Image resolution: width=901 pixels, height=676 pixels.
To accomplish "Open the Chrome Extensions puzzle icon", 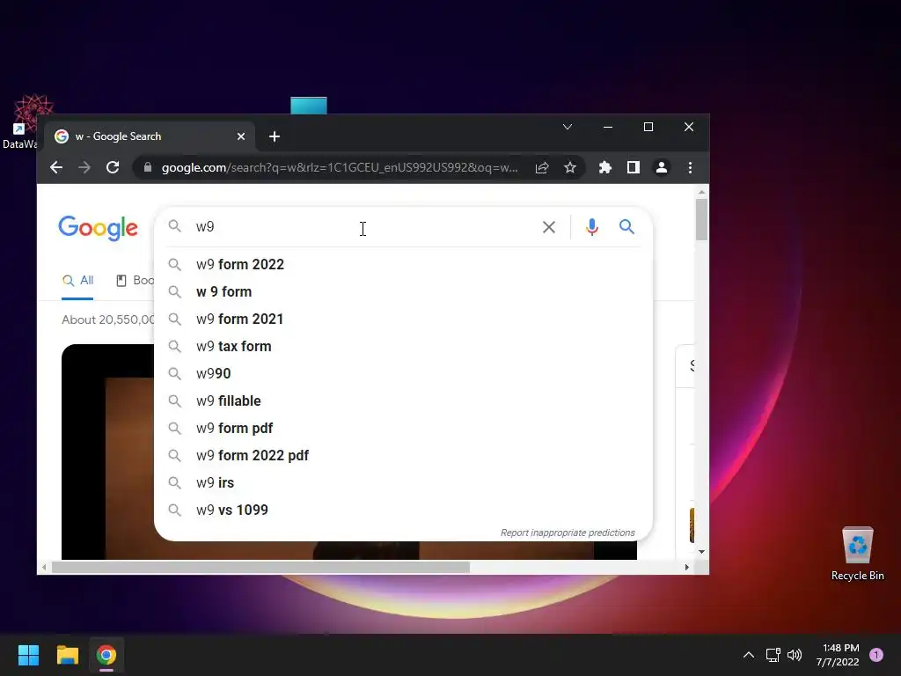I will [605, 167].
